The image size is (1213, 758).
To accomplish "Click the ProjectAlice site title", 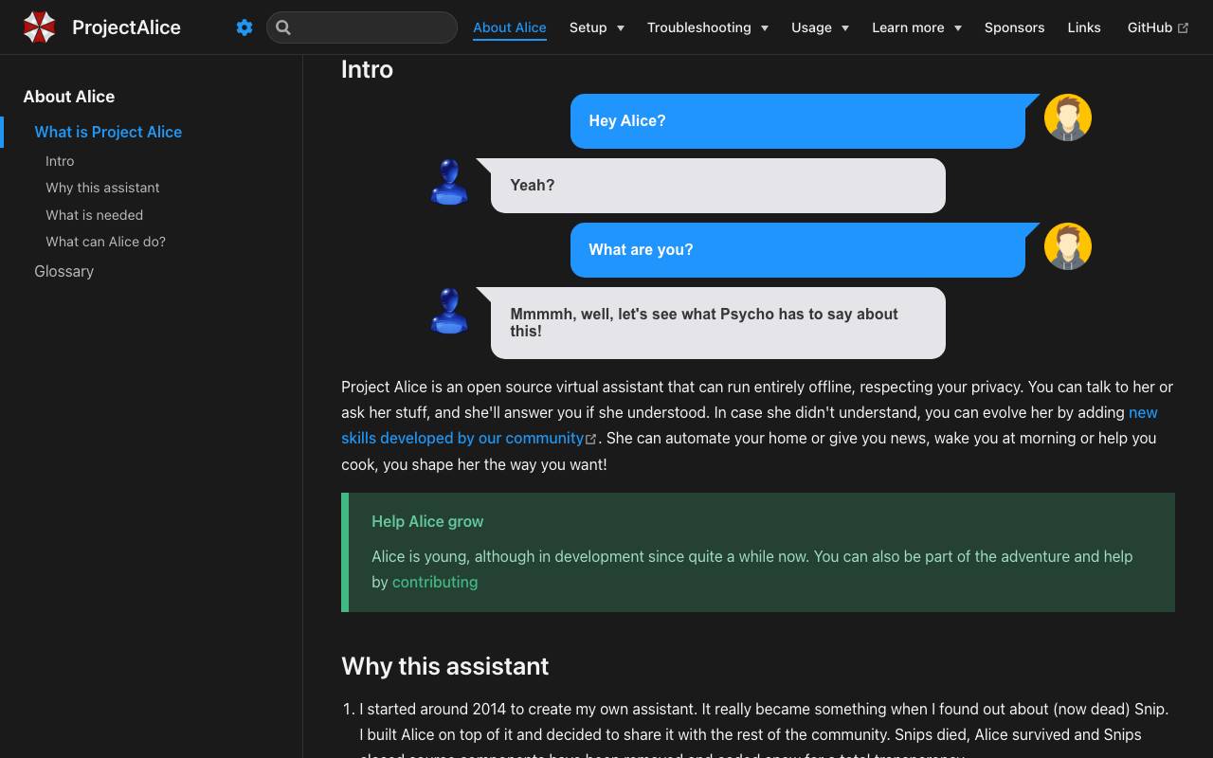I will [126, 27].
